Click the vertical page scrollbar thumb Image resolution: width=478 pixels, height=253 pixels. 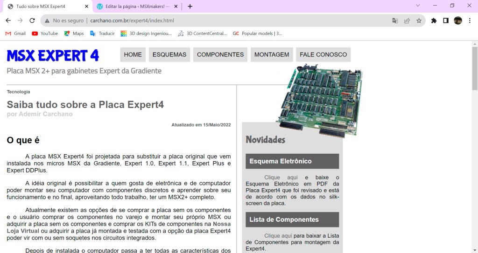(x=475, y=68)
